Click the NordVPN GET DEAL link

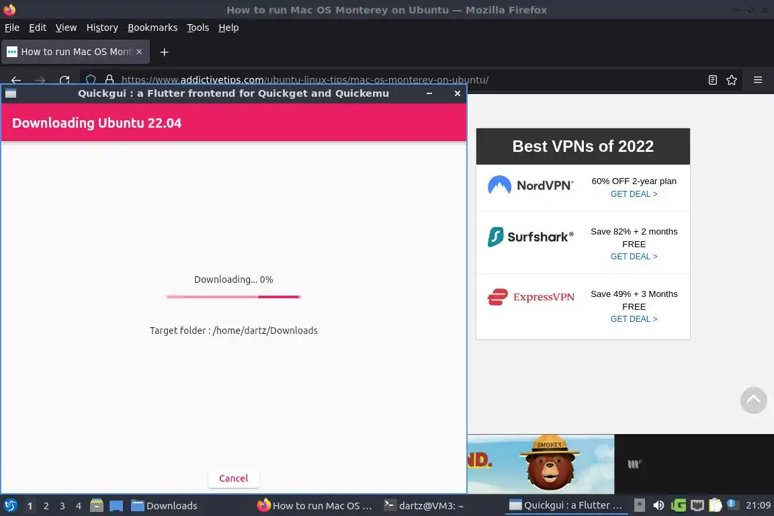pyautogui.click(x=634, y=194)
